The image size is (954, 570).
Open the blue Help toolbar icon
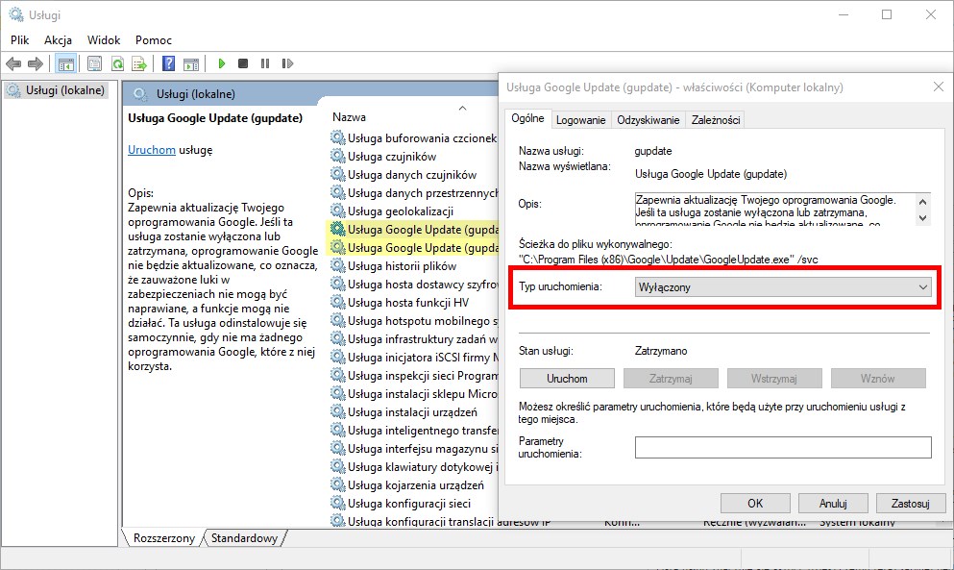(x=168, y=63)
